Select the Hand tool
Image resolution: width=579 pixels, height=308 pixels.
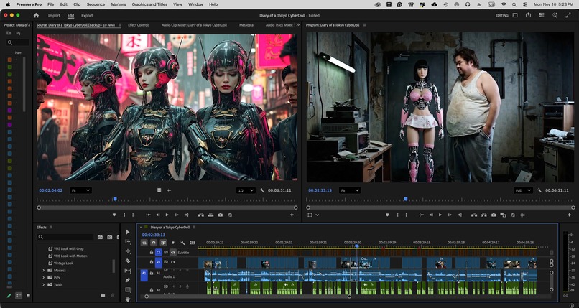pyautogui.click(x=128, y=299)
